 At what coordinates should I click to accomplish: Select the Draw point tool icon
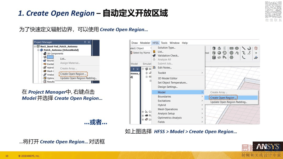coord(256,53)
